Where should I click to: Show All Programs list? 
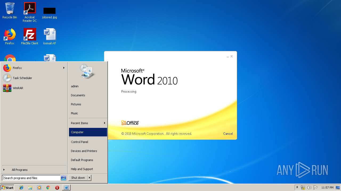click(34, 170)
